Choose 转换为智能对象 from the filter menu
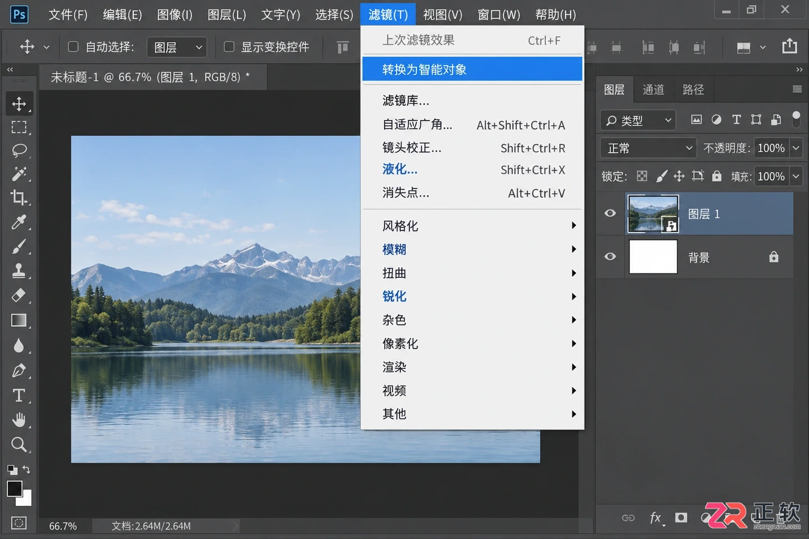The image size is (809, 539). click(x=472, y=69)
